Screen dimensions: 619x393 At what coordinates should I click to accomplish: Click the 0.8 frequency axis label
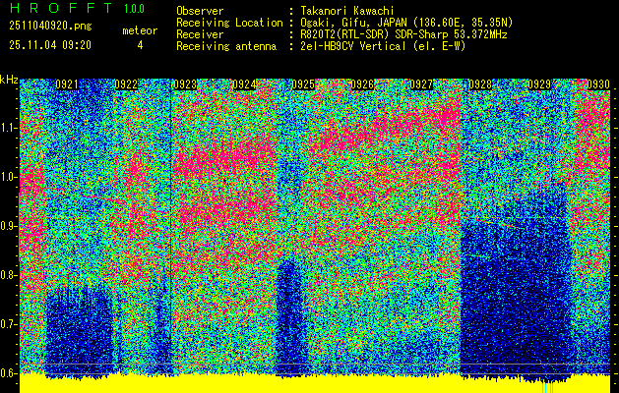(8, 275)
